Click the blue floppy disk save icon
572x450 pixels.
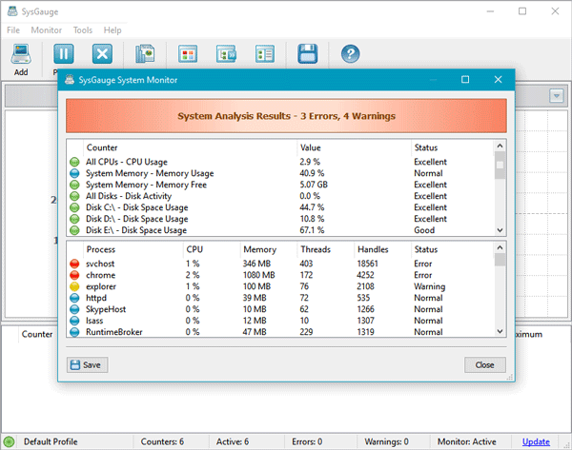(307, 56)
